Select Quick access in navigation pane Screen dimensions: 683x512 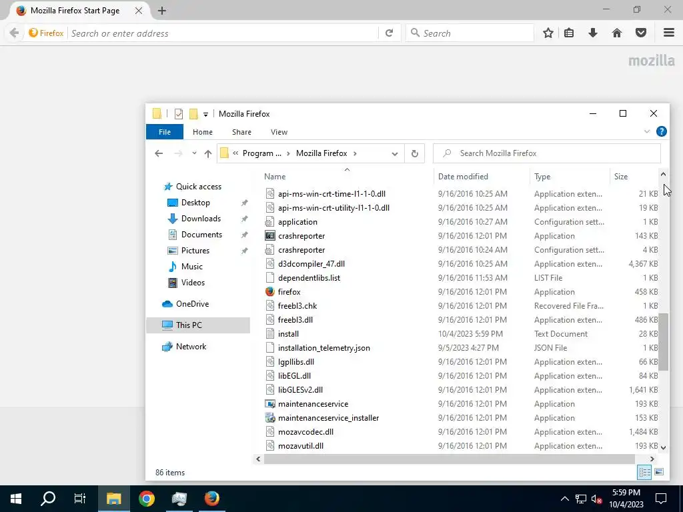pyautogui.click(x=199, y=187)
